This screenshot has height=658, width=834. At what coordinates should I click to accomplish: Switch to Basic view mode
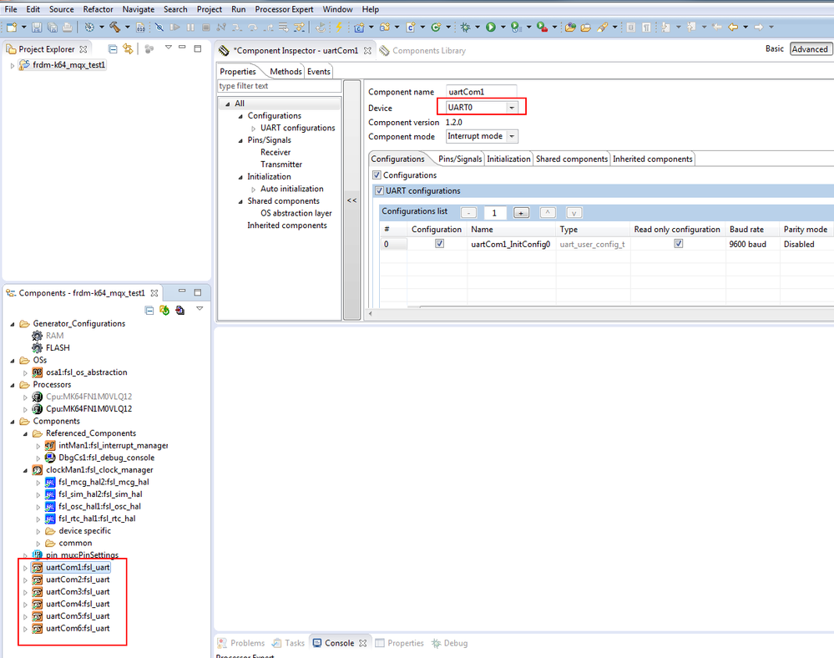[775, 48]
